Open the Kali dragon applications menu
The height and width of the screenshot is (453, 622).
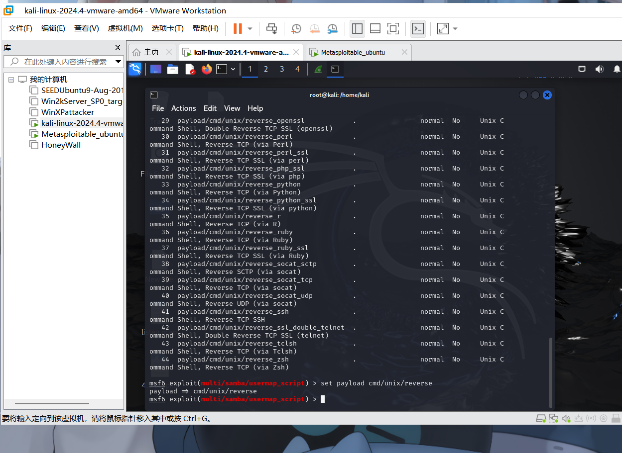135,69
